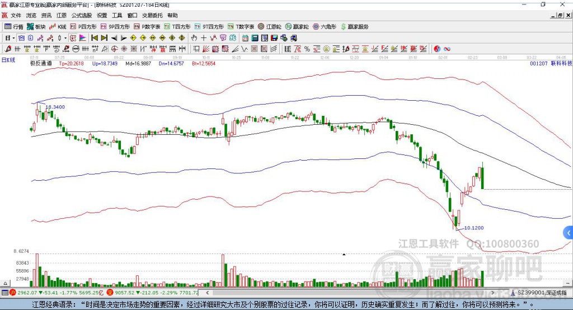Screen dimensions: 573x310
Task: Open the 9P四方形 tool
Action: tap(115, 27)
